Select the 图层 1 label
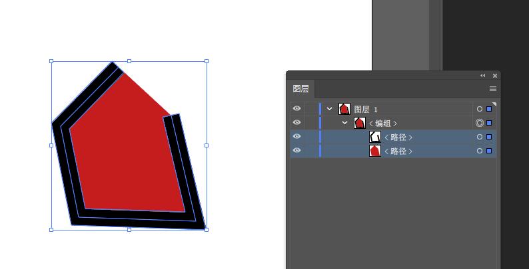 pos(366,110)
